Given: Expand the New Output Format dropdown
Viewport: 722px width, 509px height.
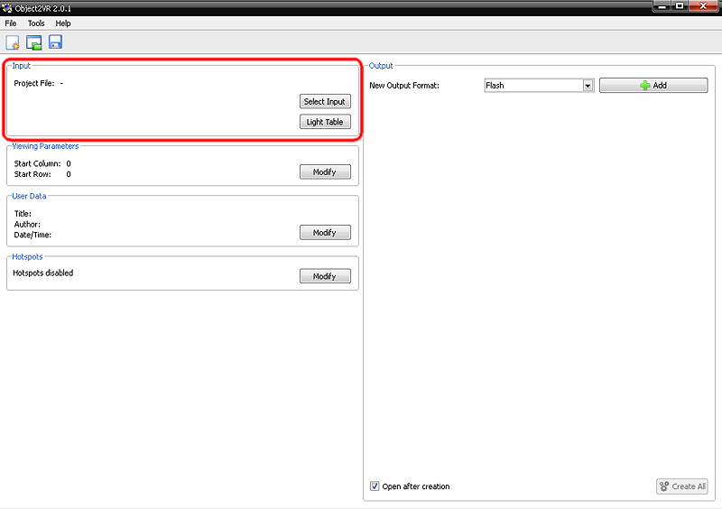Looking at the screenshot, I should click(x=588, y=86).
